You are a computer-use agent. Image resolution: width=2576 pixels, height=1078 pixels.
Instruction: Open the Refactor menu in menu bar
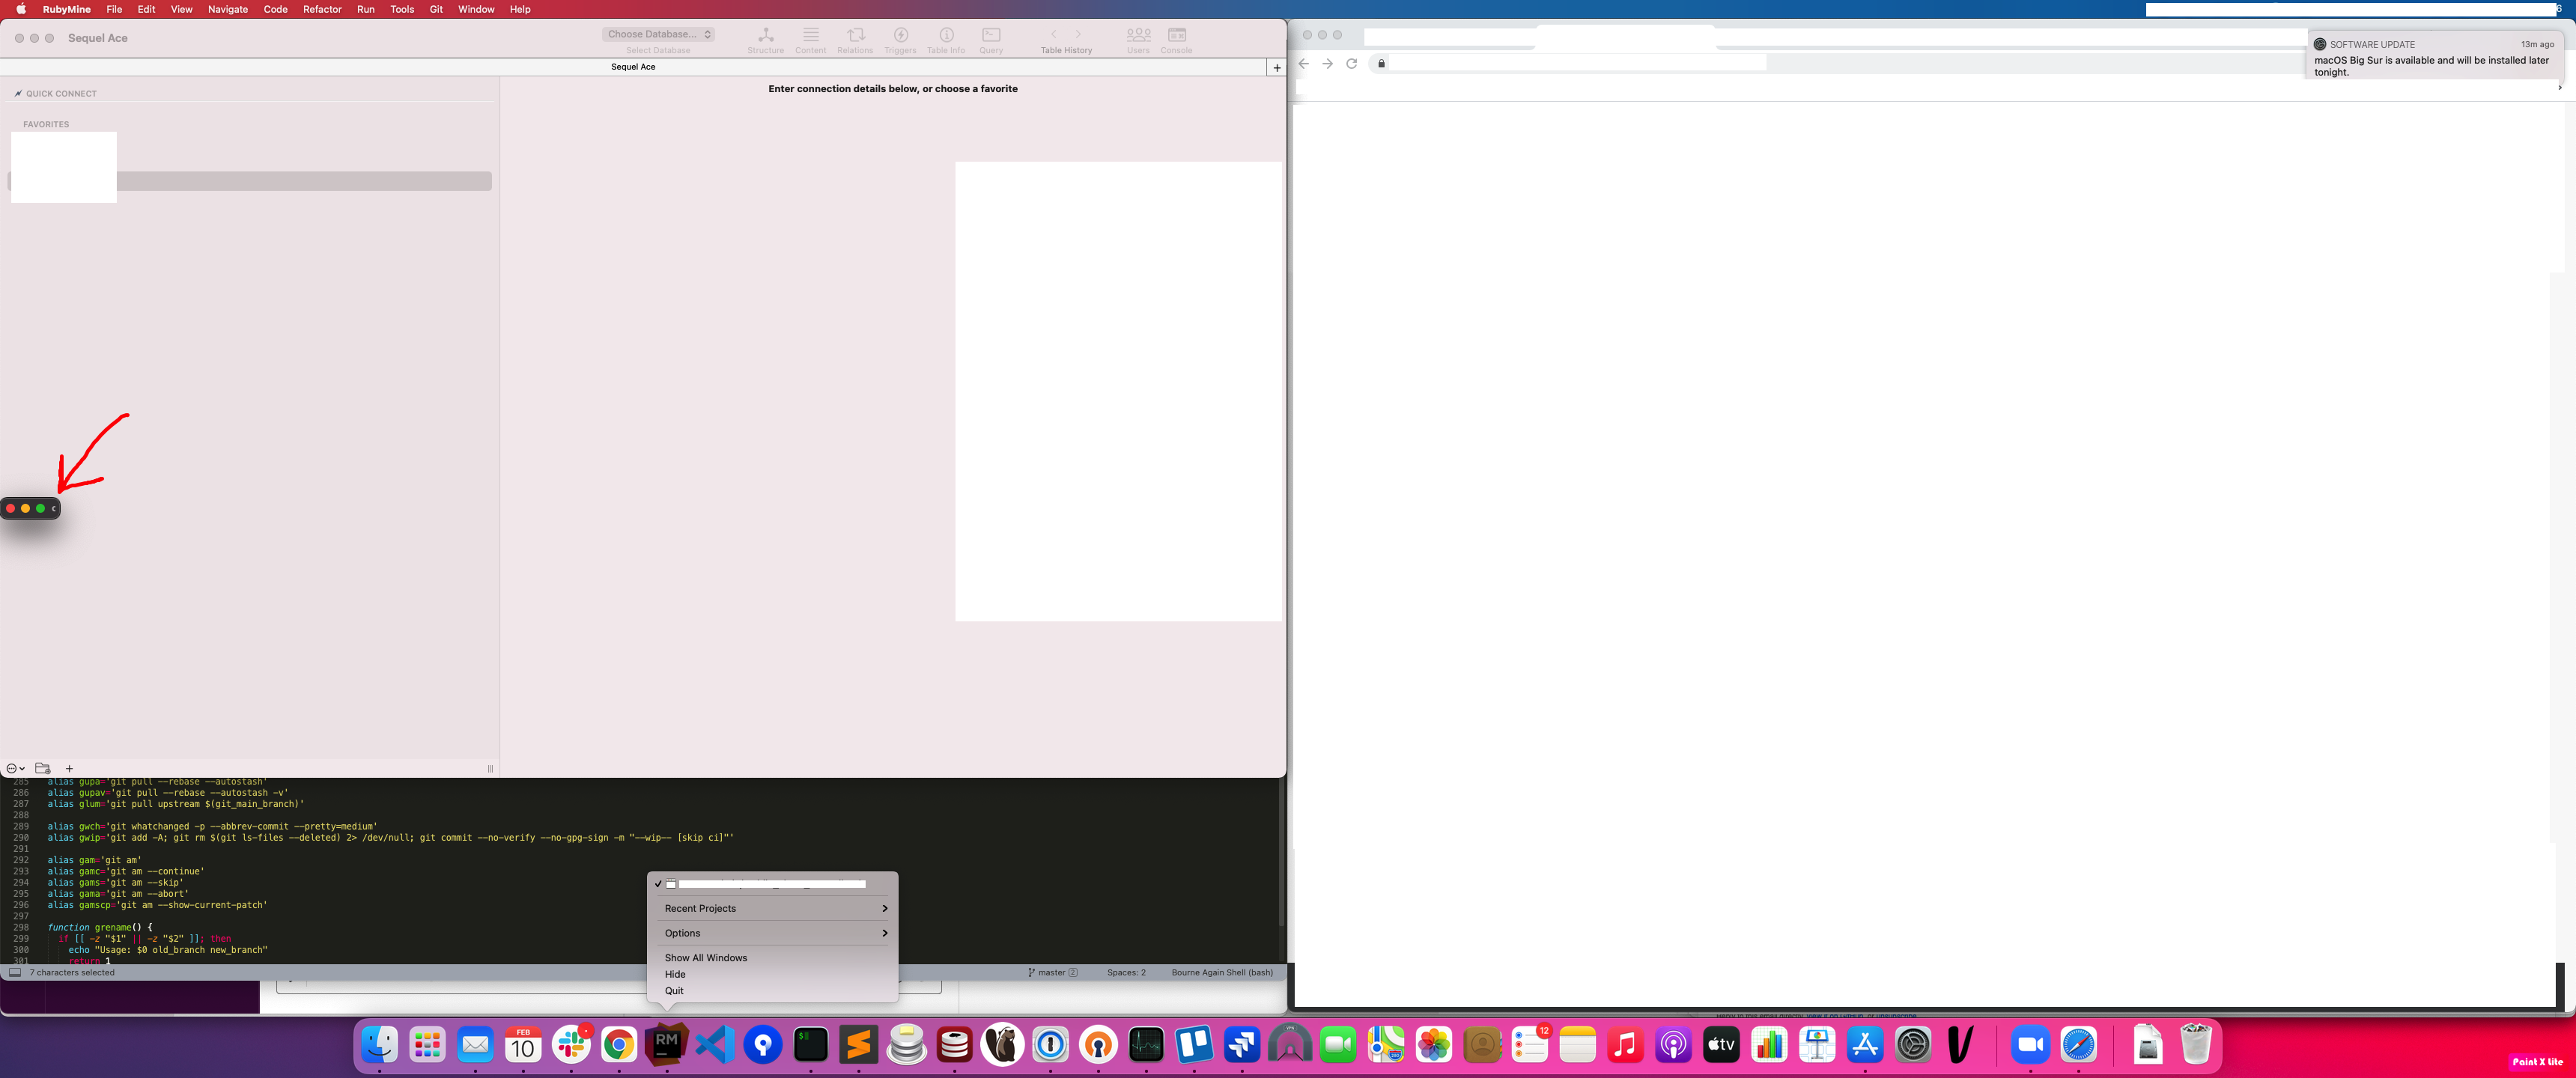pyautogui.click(x=322, y=9)
